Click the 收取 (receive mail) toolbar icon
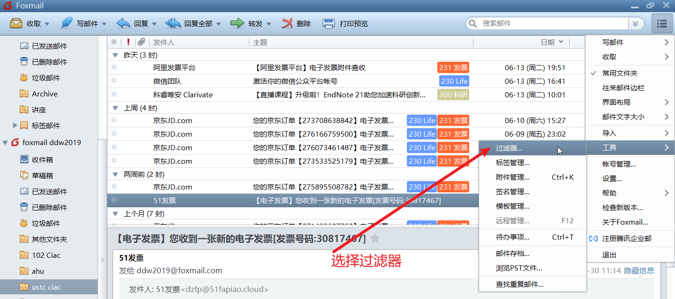This screenshot has height=299, width=675. [x=16, y=23]
